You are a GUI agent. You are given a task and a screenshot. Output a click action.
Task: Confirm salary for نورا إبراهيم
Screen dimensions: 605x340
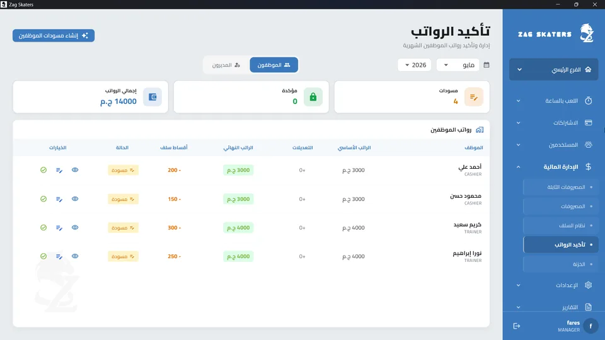[x=43, y=256]
